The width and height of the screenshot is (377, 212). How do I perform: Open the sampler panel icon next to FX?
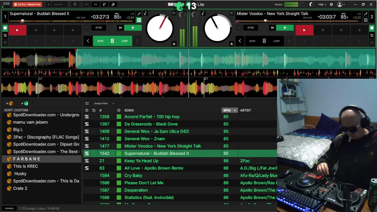point(104,4)
